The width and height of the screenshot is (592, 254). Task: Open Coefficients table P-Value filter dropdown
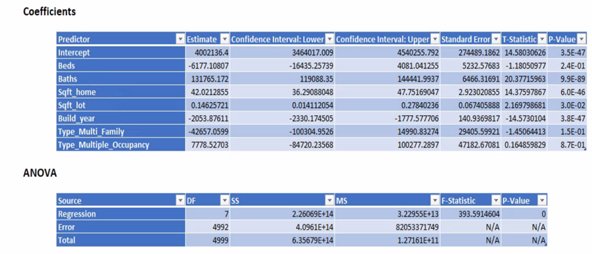[x=581, y=39]
